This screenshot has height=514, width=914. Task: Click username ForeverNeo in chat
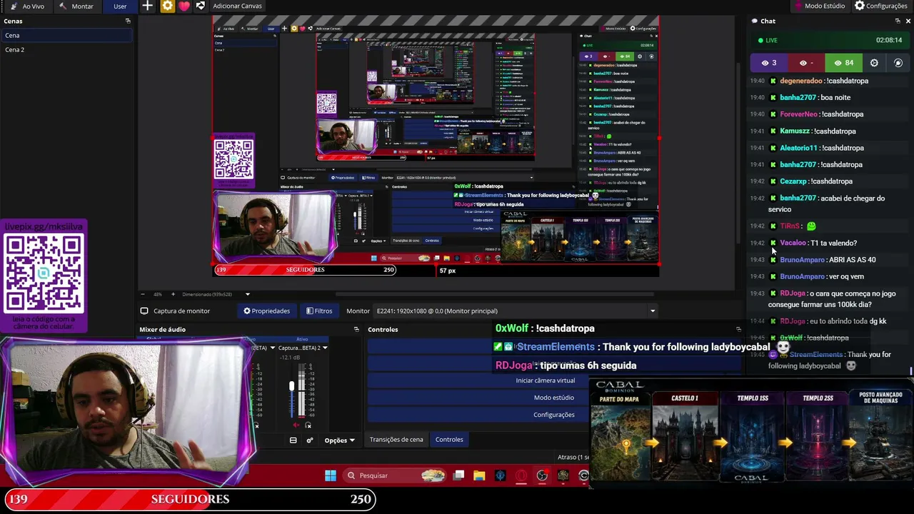(x=798, y=114)
